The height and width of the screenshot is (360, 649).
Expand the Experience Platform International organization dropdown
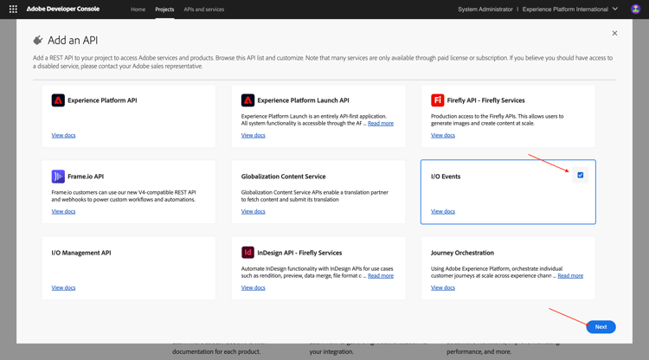pos(615,10)
